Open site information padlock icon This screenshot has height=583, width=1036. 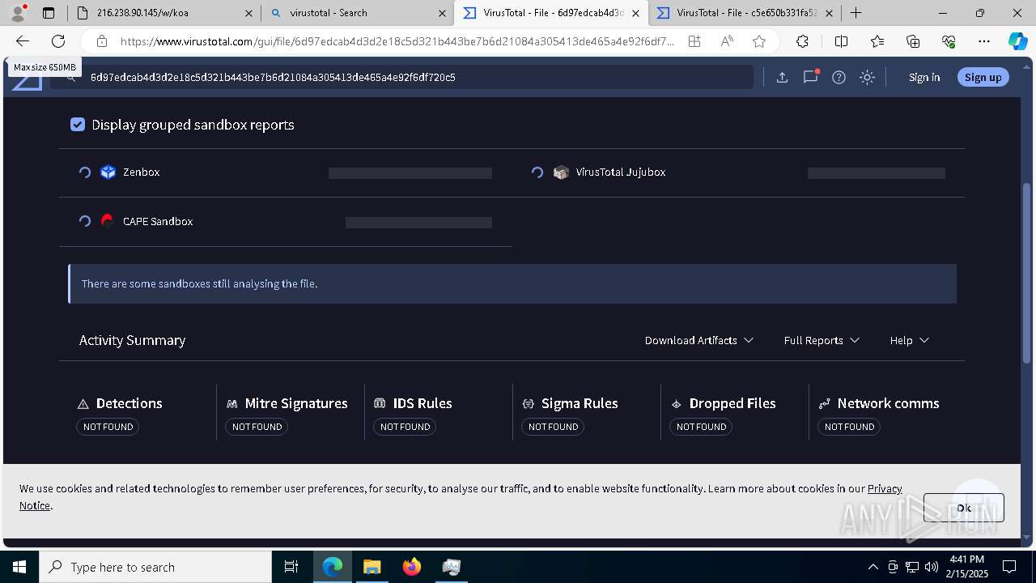[x=102, y=41]
